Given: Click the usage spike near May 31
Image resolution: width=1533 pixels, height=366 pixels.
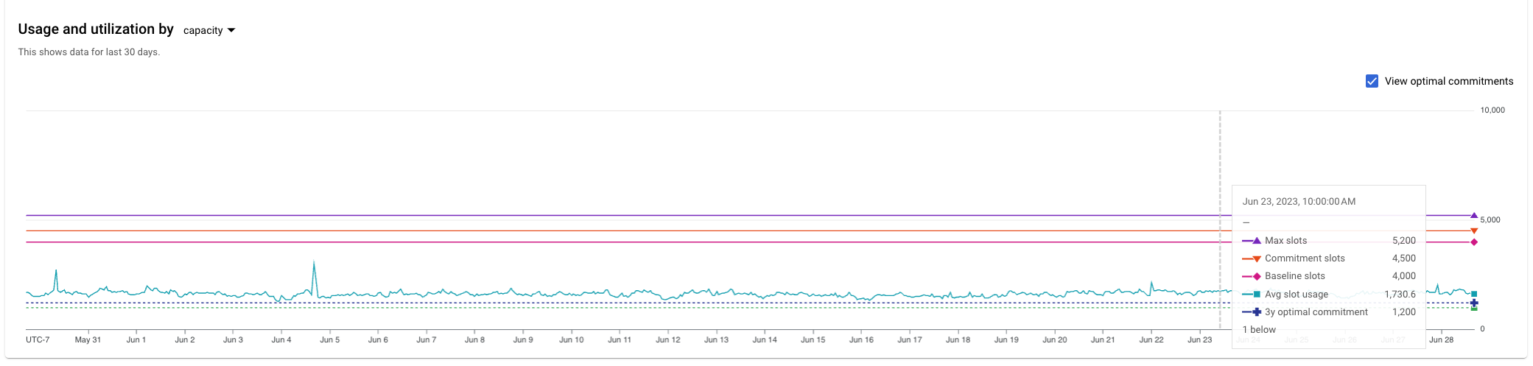Looking at the screenshot, I should (x=56, y=272).
